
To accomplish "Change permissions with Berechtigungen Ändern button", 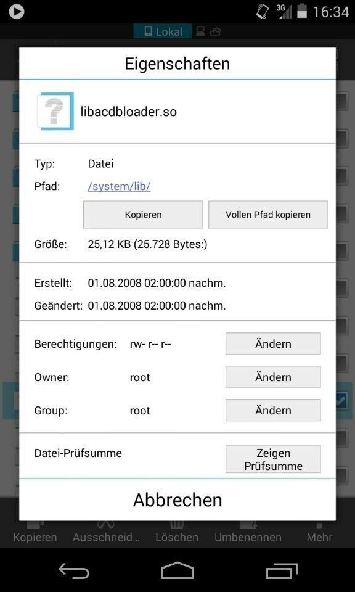I will coord(273,343).
